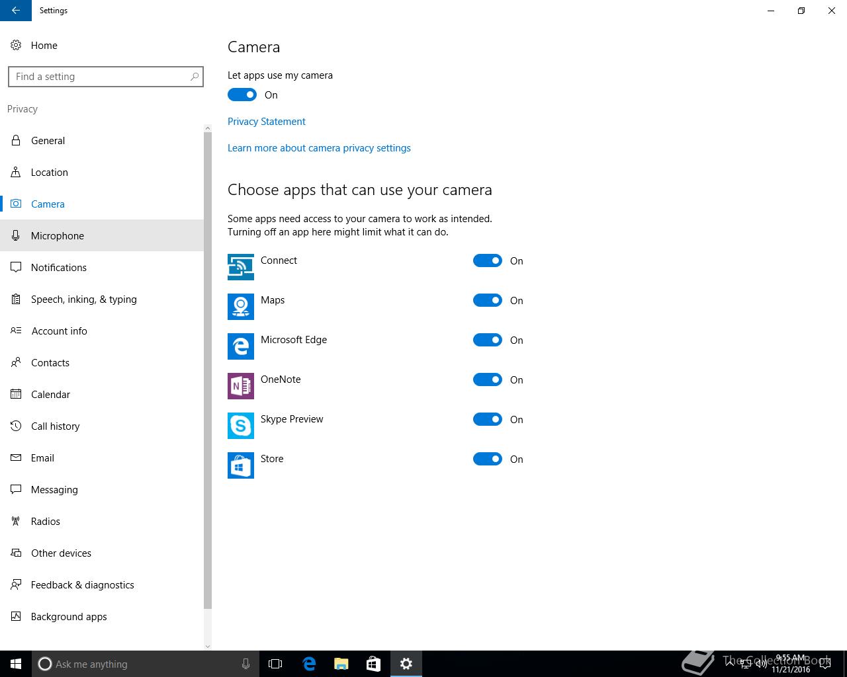Click the back arrow in Settings title bar
The height and width of the screenshot is (677, 847).
(x=16, y=11)
